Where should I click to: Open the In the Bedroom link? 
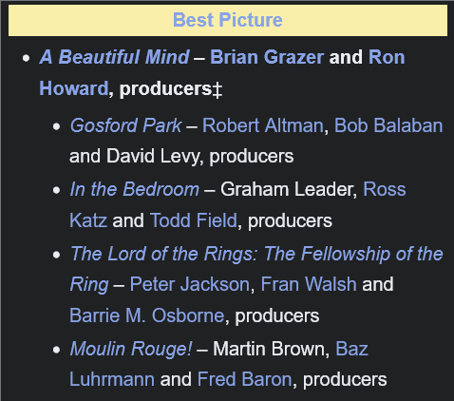[135, 189]
